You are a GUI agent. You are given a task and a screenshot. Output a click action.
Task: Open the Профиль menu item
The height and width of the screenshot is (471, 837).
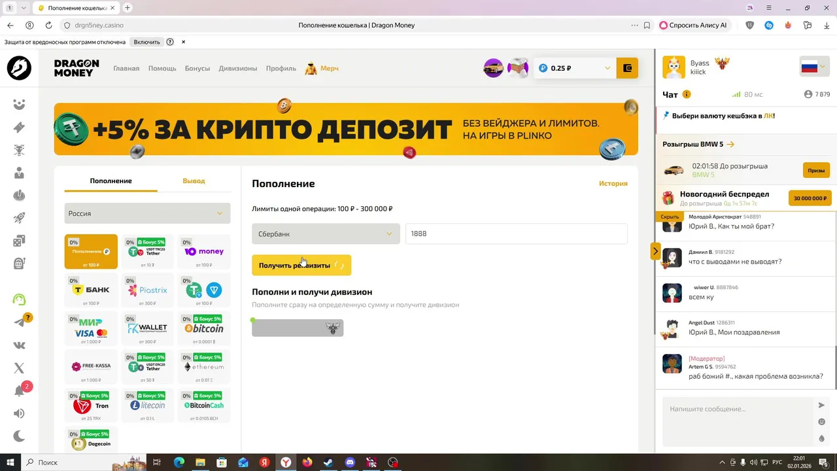(x=281, y=68)
